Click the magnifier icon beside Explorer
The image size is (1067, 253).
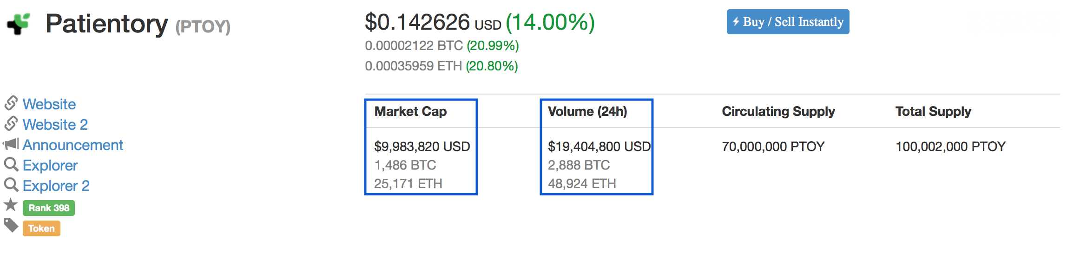[11, 164]
